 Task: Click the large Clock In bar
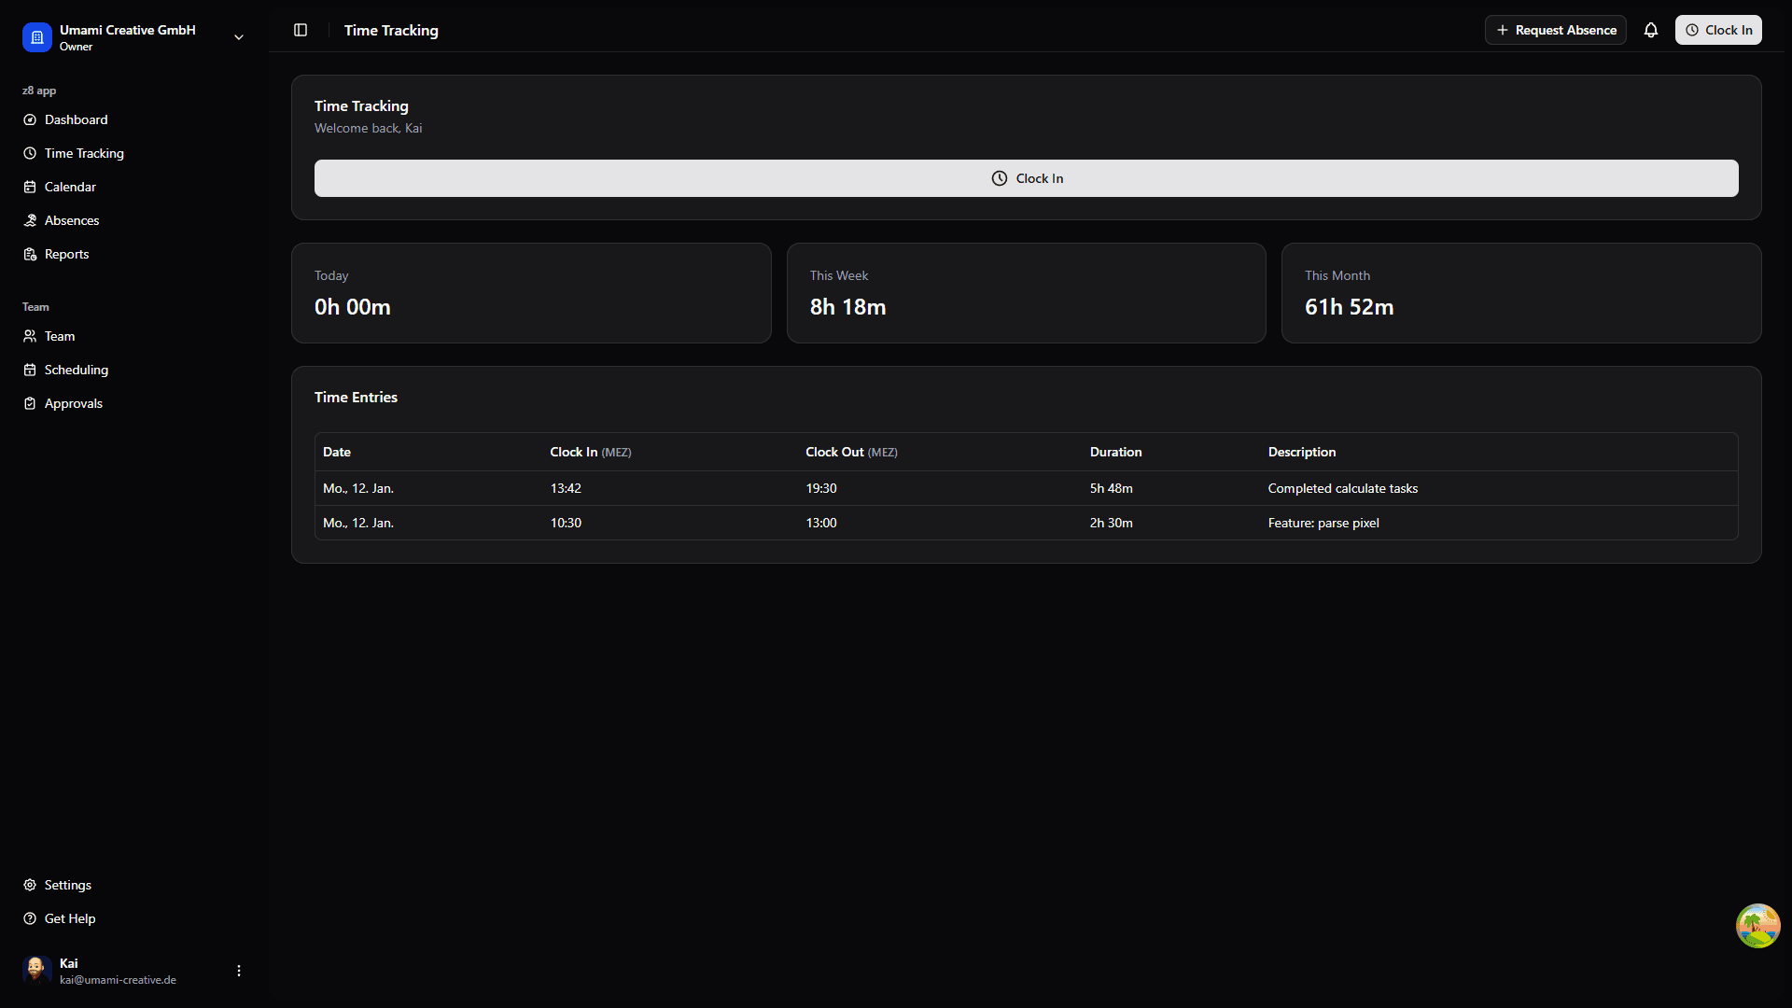click(x=1027, y=177)
